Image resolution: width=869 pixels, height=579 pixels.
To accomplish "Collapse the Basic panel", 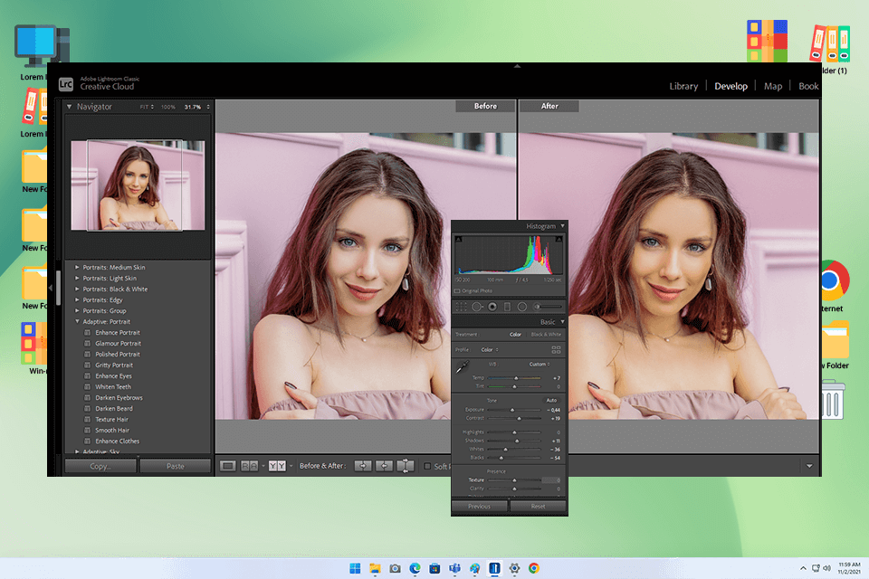I will point(562,321).
